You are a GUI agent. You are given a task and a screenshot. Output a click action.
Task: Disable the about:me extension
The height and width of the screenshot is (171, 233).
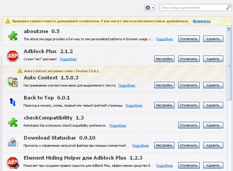(x=188, y=39)
